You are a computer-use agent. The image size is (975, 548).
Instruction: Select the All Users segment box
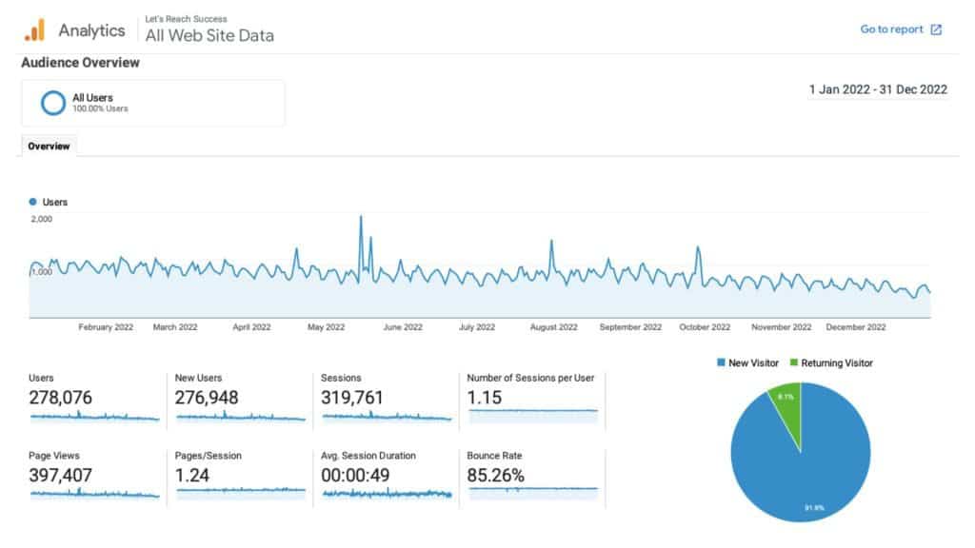tap(152, 103)
